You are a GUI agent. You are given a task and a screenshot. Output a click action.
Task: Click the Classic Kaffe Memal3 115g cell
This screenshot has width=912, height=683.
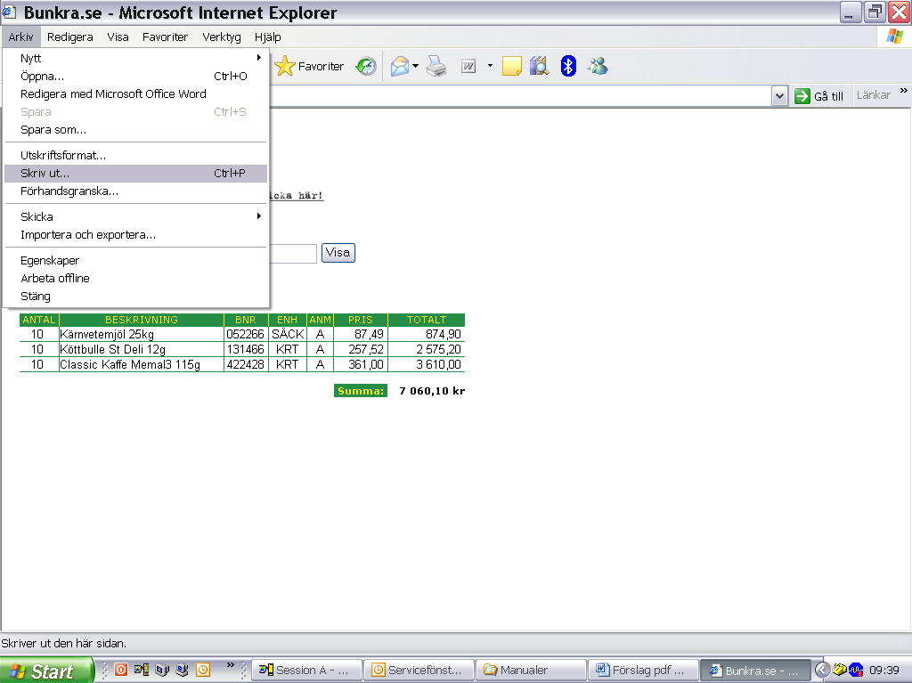[x=142, y=365]
